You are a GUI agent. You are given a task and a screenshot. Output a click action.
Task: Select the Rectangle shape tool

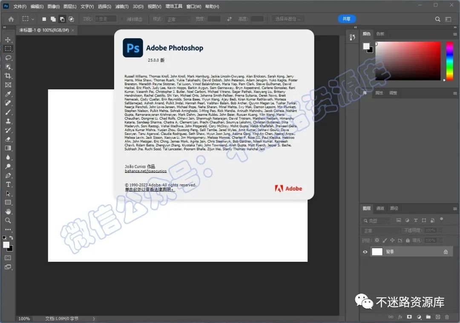click(8, 202)
